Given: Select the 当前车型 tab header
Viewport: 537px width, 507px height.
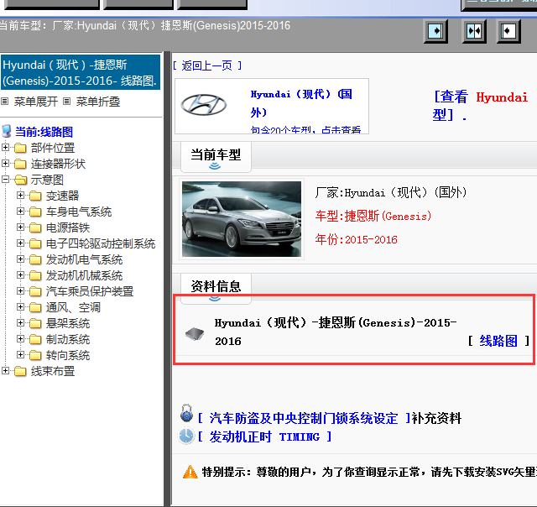Looking at the screenshot, I should 216,157.
